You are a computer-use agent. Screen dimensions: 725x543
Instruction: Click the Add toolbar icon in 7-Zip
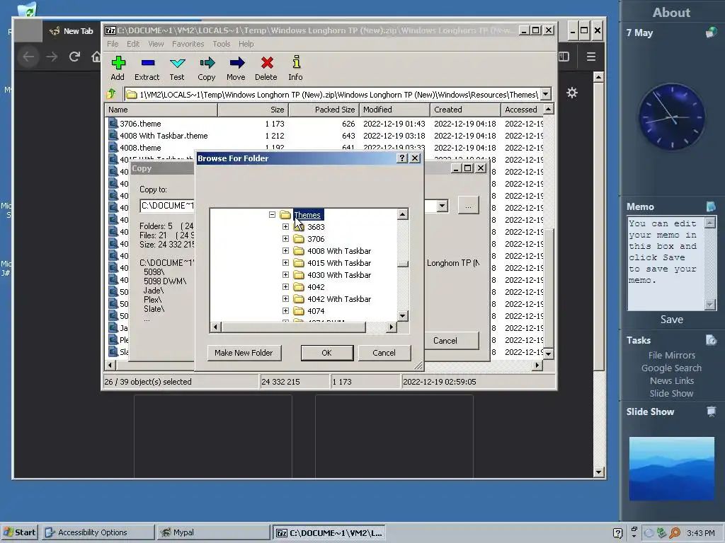[118, 63]
